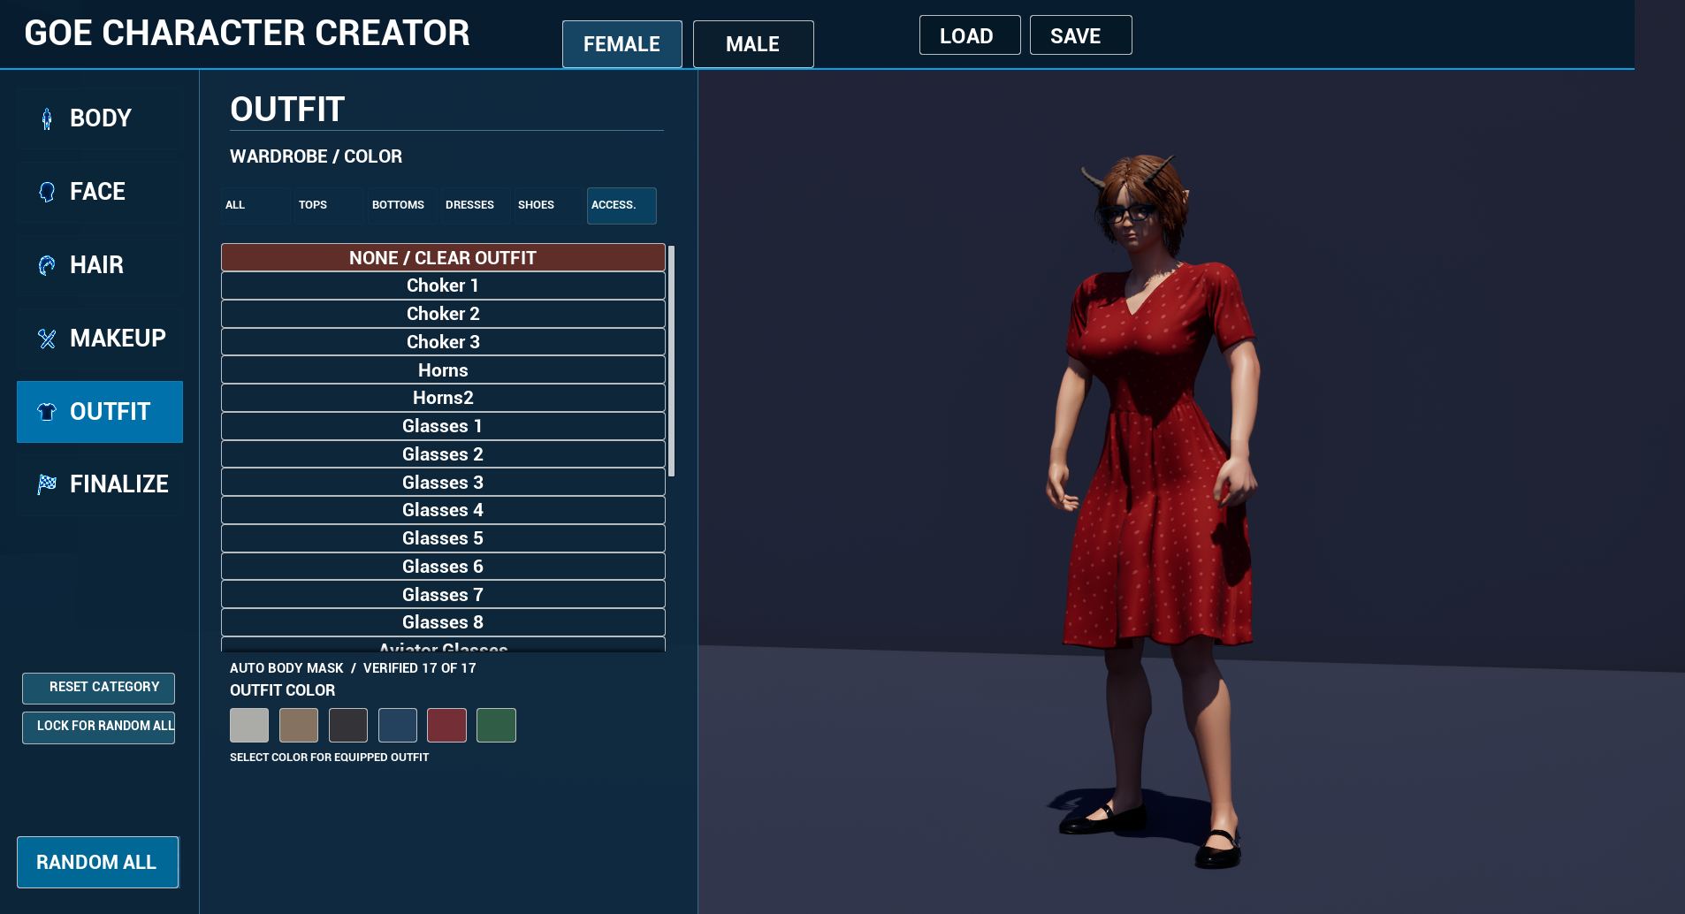This screenshot has height=914, width=1685.
Task: Equip Choker 3 accessory
Action: point(443,342)
